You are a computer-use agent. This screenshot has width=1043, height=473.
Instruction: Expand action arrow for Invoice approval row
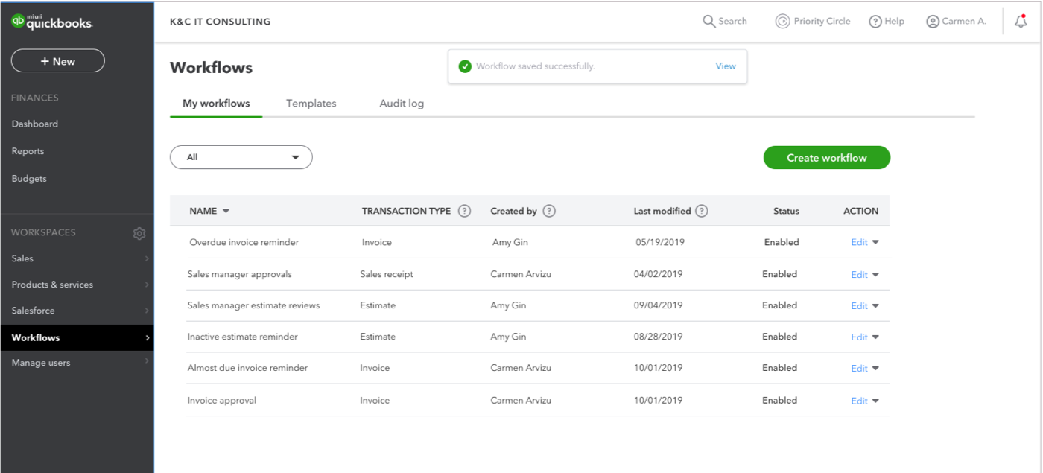click(x=875, y=401)
